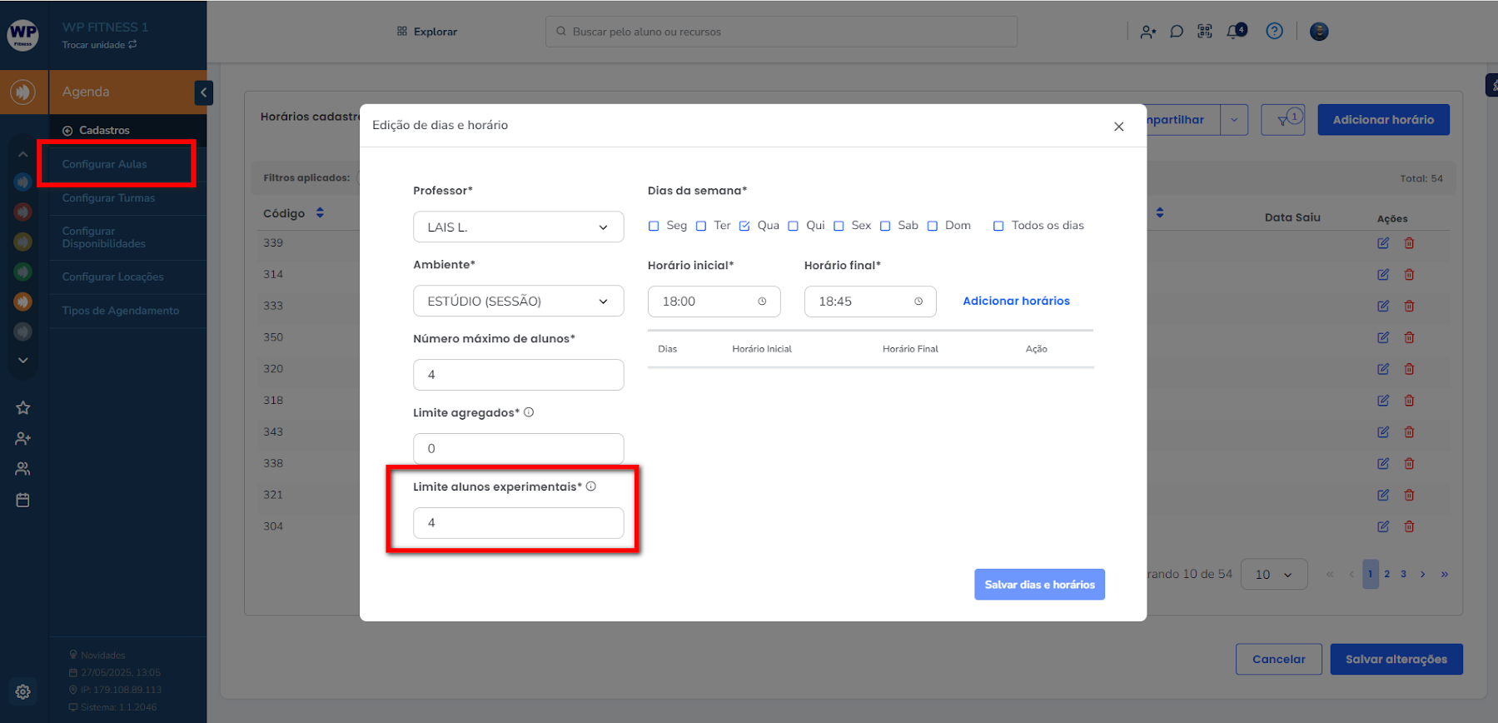Viewport: 1498px width, 723px height.
Task: Uncheck the Qua weekday checkbox
Action: coord(744,226)
